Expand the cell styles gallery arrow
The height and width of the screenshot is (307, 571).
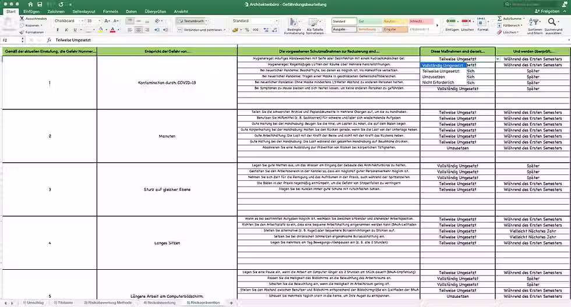click(x=438, y=26)
